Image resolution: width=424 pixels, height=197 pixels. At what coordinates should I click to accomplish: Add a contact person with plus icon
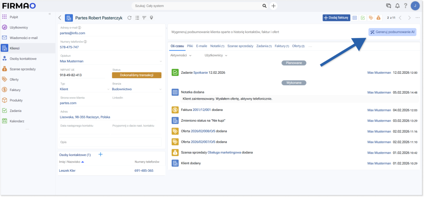(100, 154)
